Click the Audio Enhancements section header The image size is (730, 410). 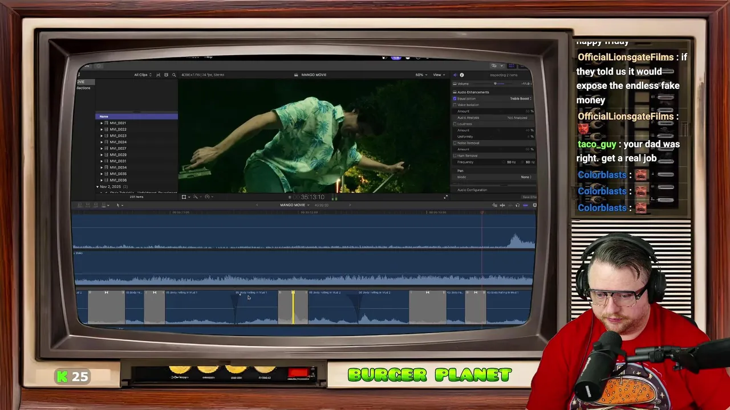[x=473, y=92]
